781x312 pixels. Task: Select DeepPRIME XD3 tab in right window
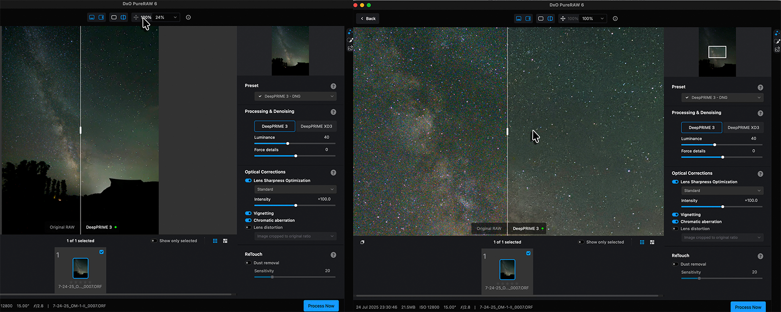(x=743, y=128)
